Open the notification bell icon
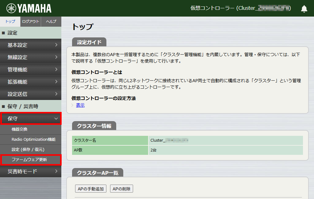The width and height of the screenshot is (314, 199). (x=304, y=9)
